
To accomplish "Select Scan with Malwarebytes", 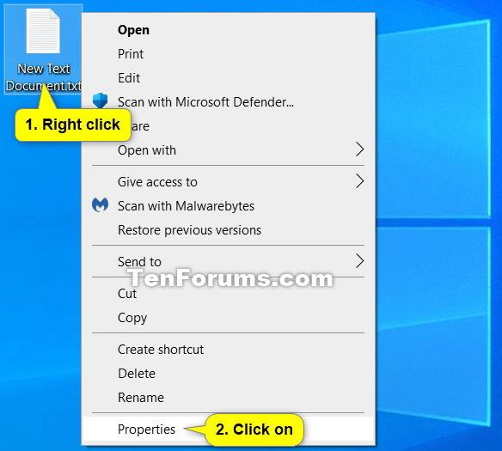I will [229, 206].
